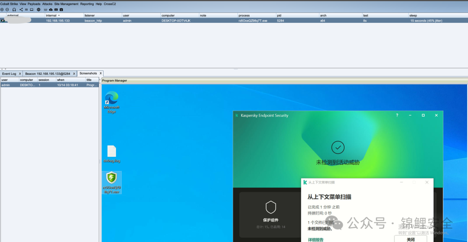Open the 详细报告 detailed report link

tap(315, 239)
